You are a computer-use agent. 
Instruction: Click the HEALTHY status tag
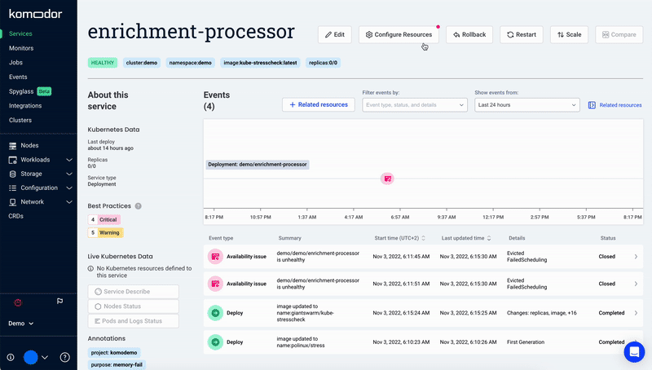103,63
